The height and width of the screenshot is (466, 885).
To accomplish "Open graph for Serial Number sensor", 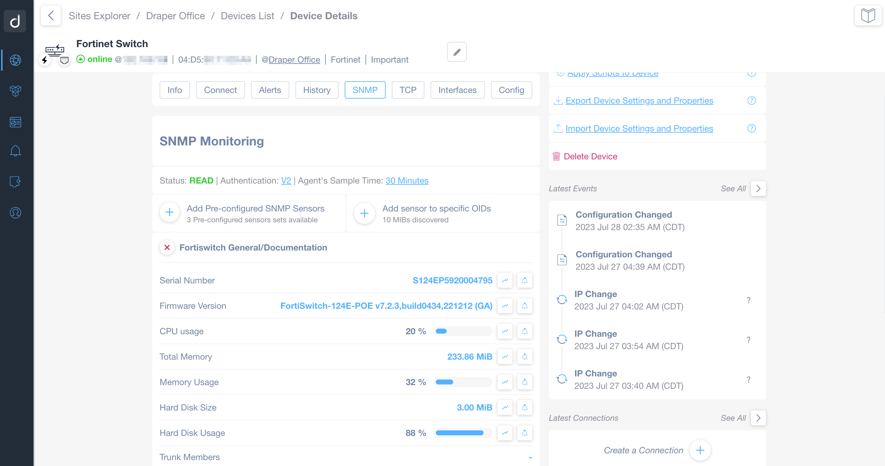I will coord(505,280).
